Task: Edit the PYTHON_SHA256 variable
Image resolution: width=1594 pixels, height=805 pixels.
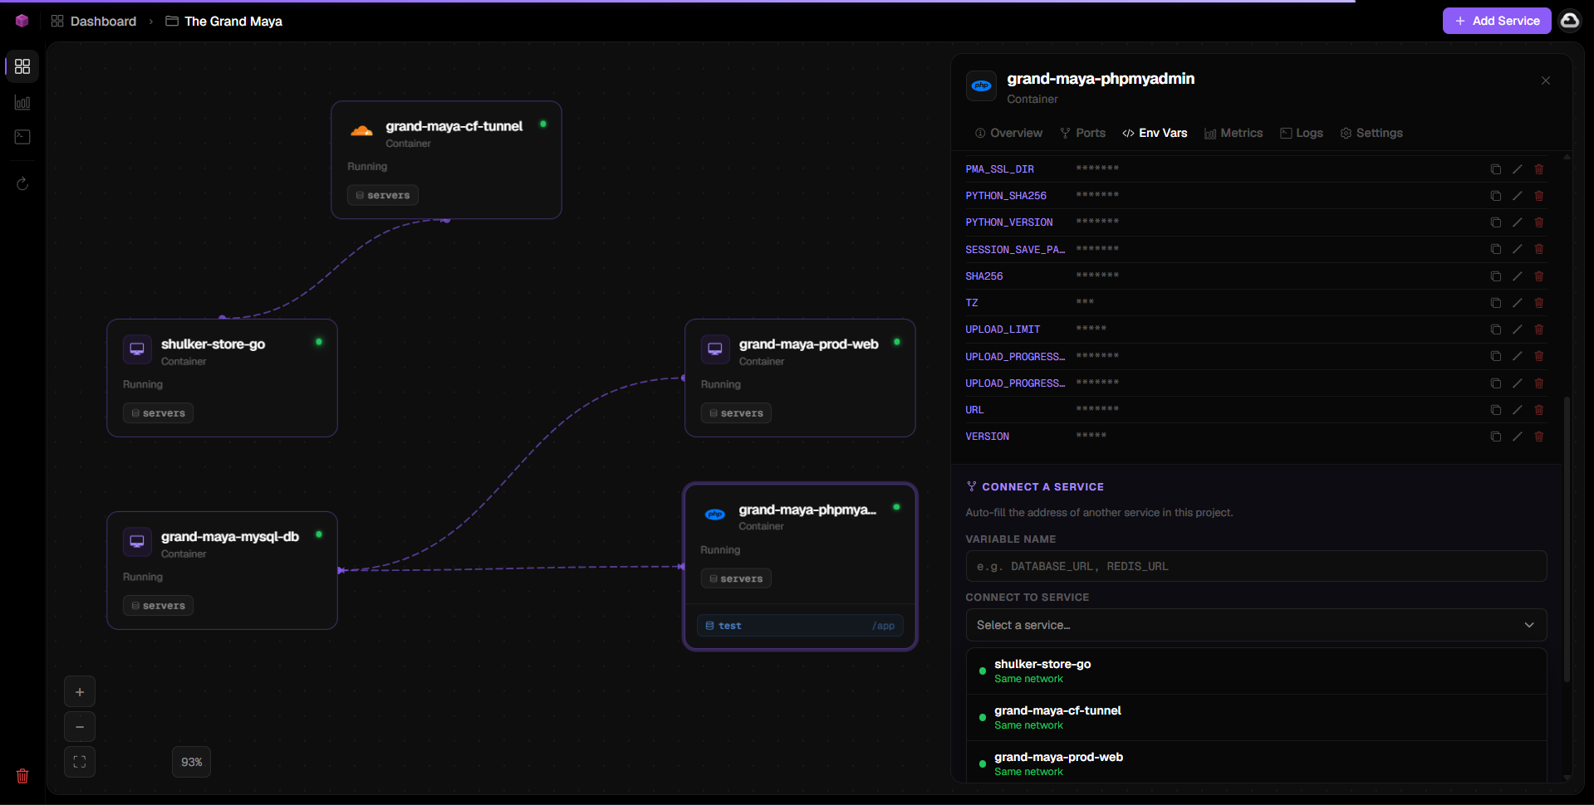Action: pyautogui.click(x=1517, y=196)
